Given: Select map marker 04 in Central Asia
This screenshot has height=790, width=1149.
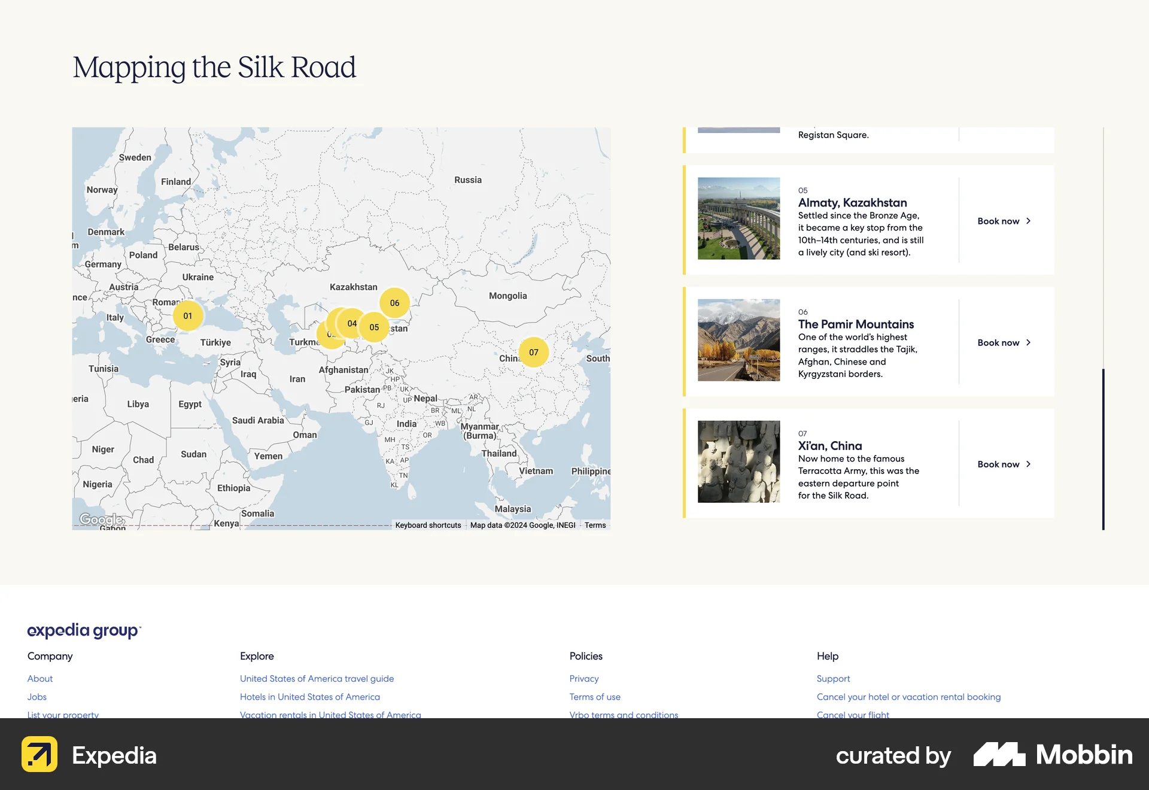Looking at the screenshot, I should 351,323.
